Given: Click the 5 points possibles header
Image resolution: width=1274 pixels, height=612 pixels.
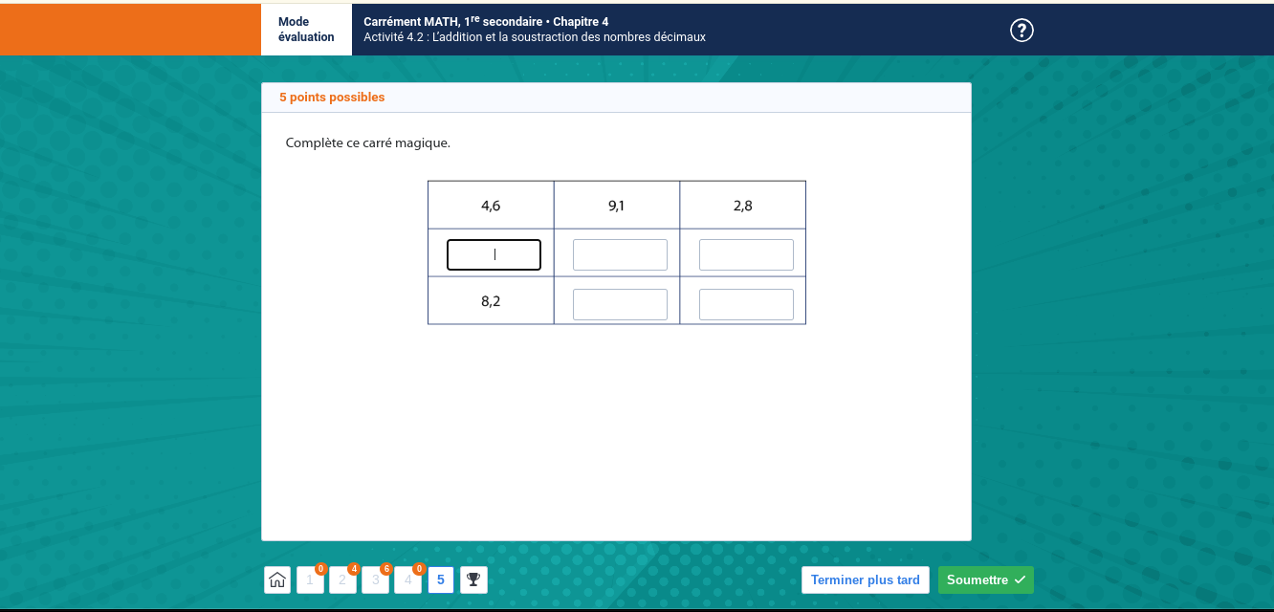Looking at the screenshot, I should [x=332, y=98].
